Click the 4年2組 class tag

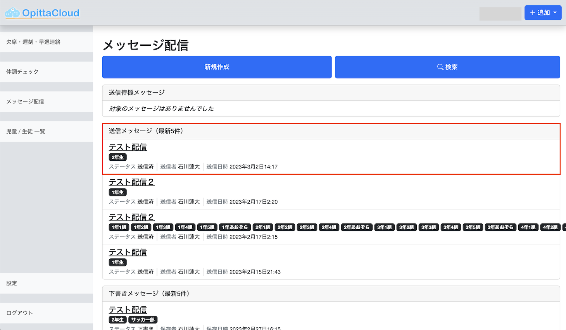pyautogui.click(x=550, y=227)
